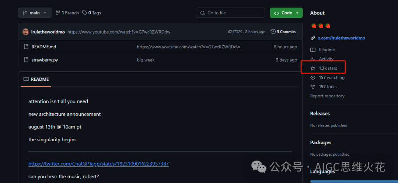Image resolution: width=398 pixels, height=183 pixels.
Task: Open the README.md commit message YouTube link
Action: pos(188,47)
